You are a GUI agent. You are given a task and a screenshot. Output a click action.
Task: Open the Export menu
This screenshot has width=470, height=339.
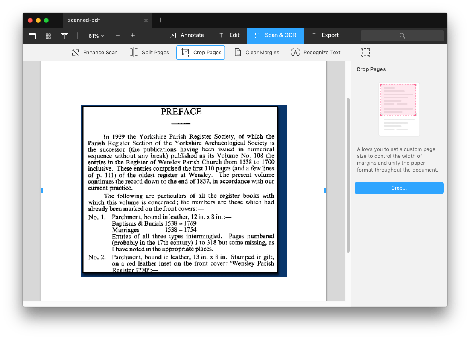pyautogui.click(x=325, y=35)
